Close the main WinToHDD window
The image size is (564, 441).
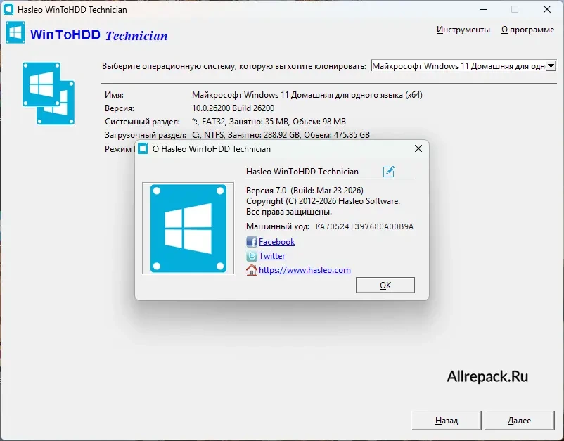(x=546, y=9)
